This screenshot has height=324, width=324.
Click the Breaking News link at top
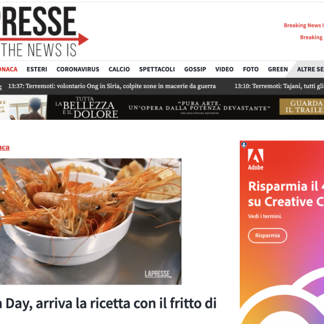[x=303, y=25]
